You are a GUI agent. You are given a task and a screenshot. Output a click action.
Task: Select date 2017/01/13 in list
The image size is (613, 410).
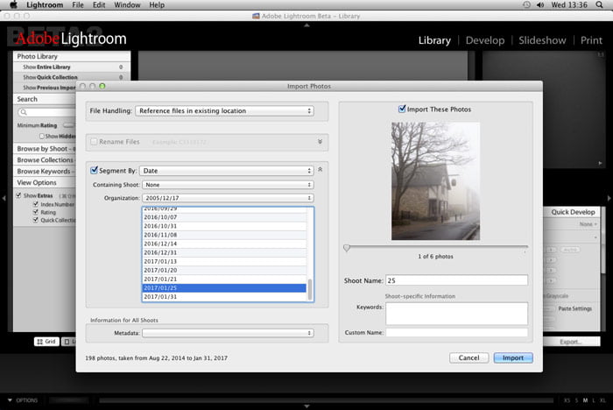coord(224,261)
